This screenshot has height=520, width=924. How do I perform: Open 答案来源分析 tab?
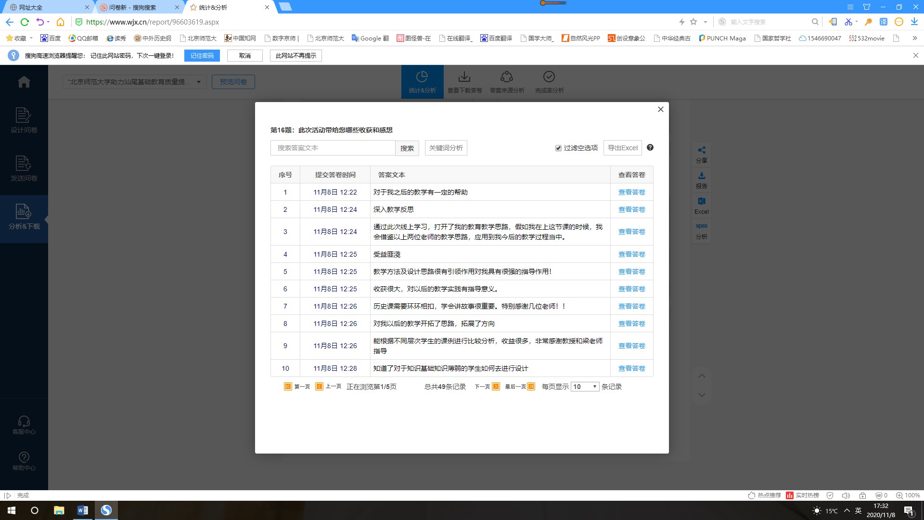[x=507, y=82]
